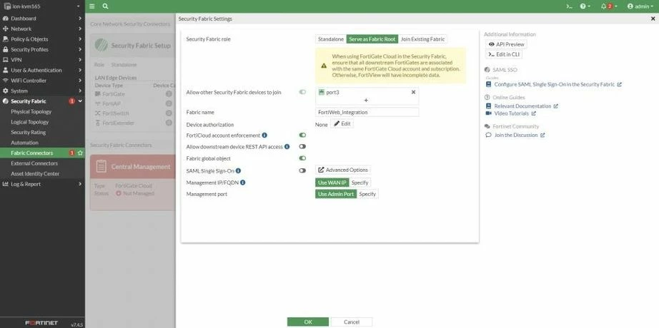Show info for FortiCloud account enforcement
Screen dimensions: 659x328
click(x=264, y=135)
